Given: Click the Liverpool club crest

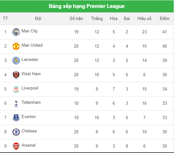Looking at the screenshot, I should tap(16, 89).
